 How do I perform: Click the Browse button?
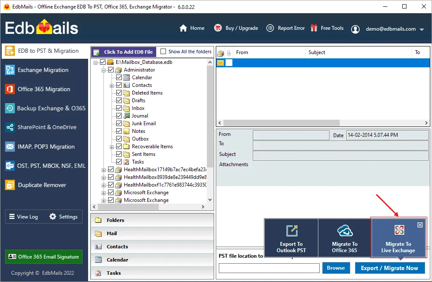tap(336, 268)
